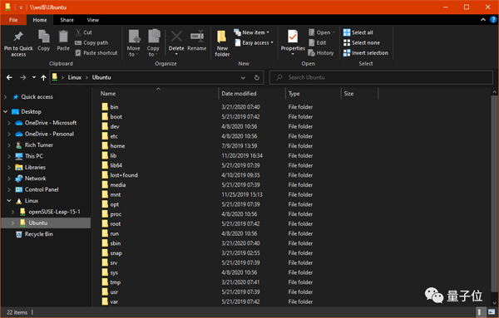Image resolution: width=499 pixels, height=318 pixels.
Task: Click the Paste clipboard icon
Action: coord(63,37)
